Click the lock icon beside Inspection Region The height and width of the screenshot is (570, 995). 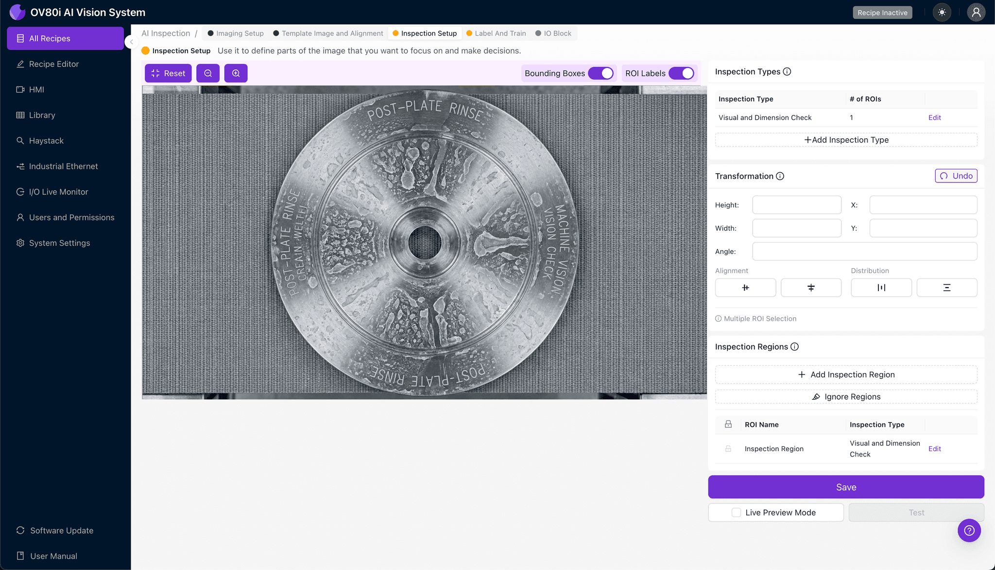point(728,449)
